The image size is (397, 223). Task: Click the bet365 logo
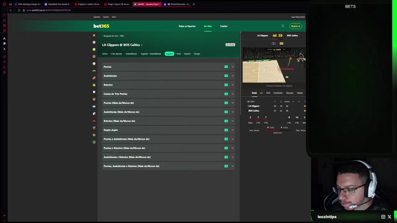101,26
